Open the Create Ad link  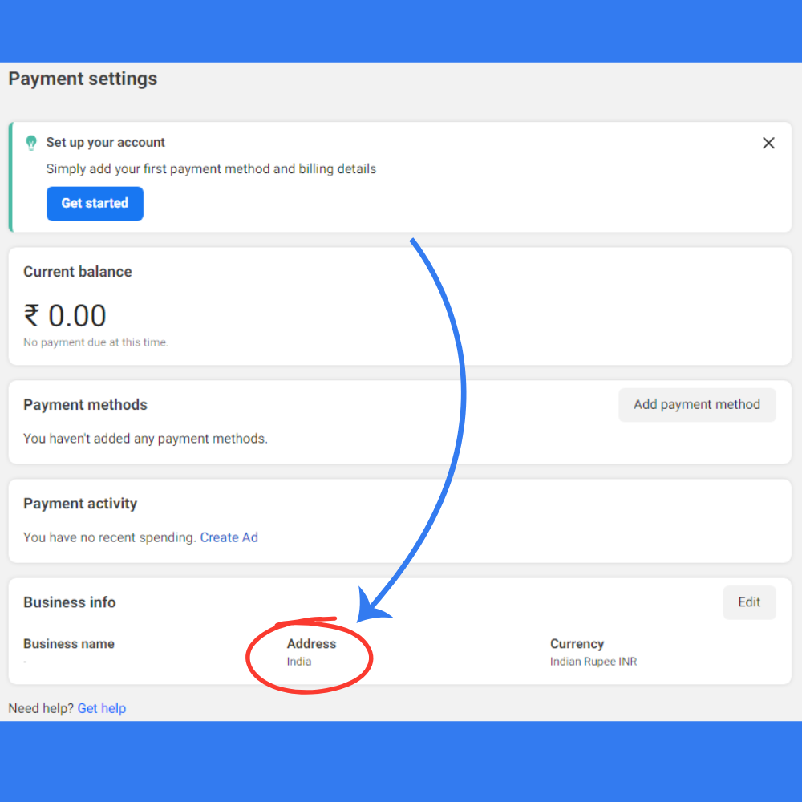tap(229, 537)
